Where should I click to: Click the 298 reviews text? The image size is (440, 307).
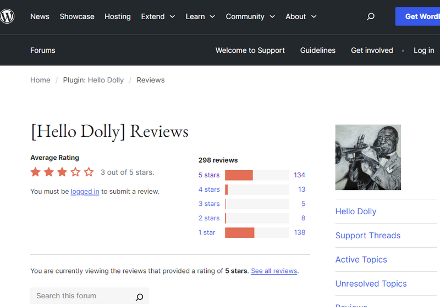(x=218, y=160)
